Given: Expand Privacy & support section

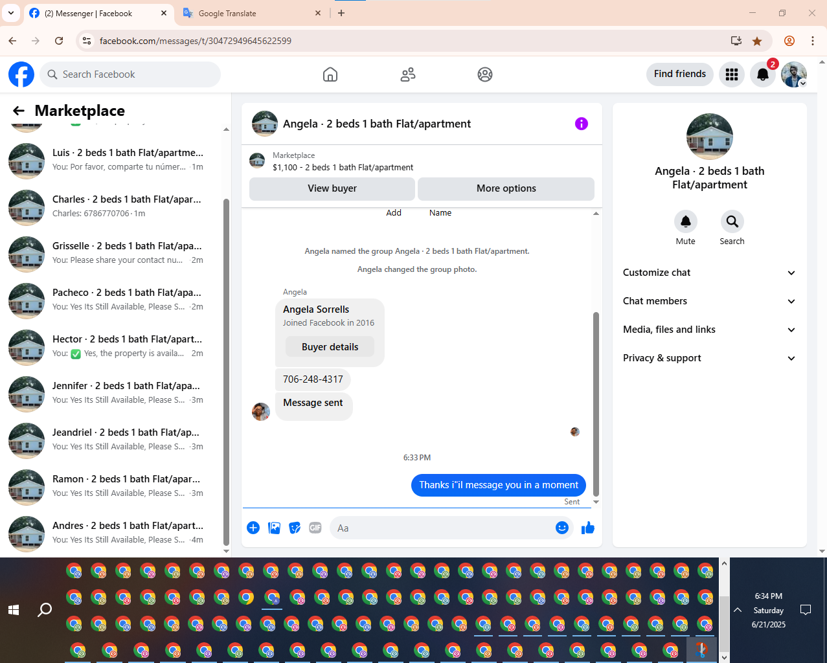Looking at the screenshot, I should tap(710, 358).
